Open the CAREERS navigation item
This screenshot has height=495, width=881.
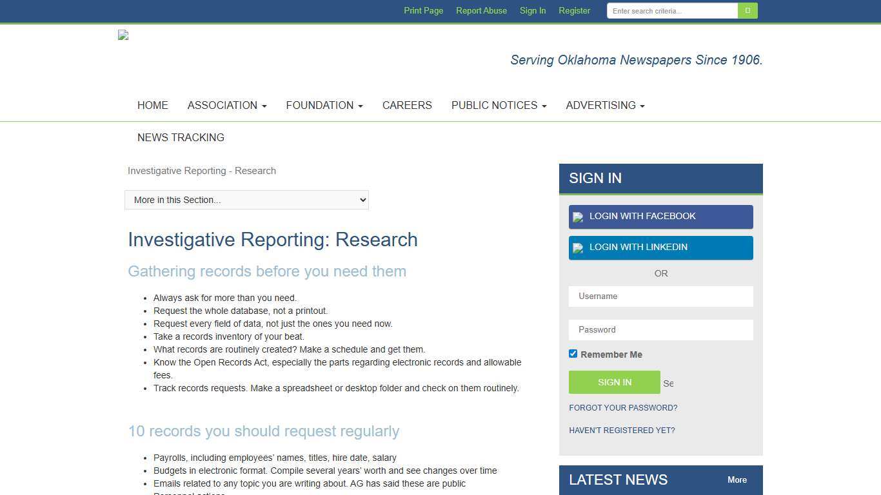407,105
